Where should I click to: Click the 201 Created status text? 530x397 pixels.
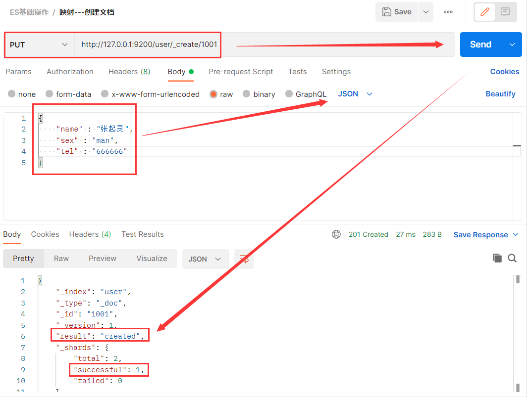click(x=369, y=234)
